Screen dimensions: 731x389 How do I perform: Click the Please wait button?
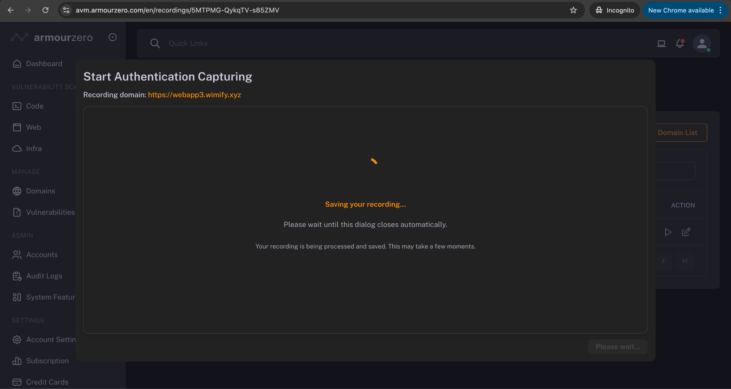pyautogui.click(x=617, y=347)
